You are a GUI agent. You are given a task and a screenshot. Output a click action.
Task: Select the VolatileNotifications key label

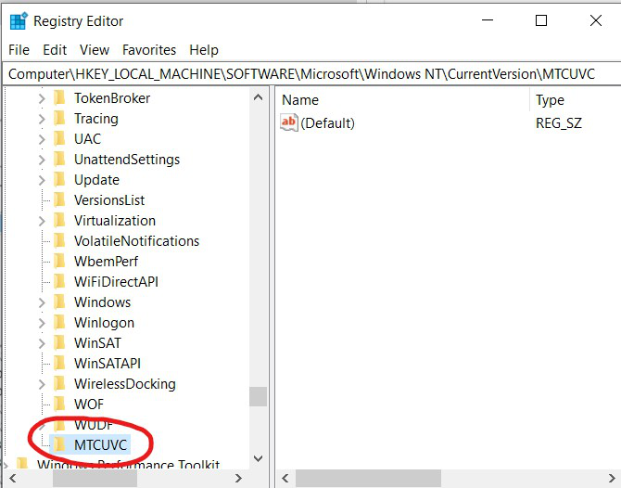pos(136,240)
